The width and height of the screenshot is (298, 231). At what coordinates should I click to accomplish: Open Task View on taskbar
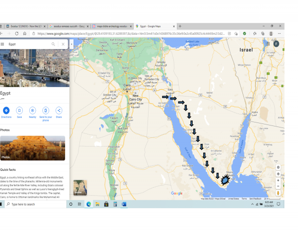[79, 204]
